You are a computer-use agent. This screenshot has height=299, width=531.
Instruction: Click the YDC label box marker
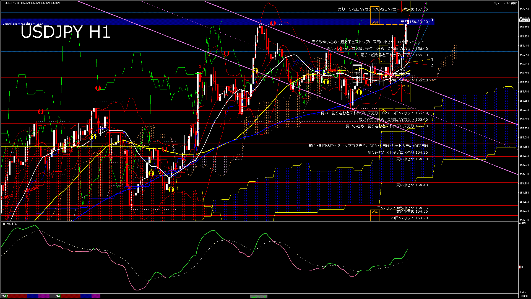click(357, 73)
